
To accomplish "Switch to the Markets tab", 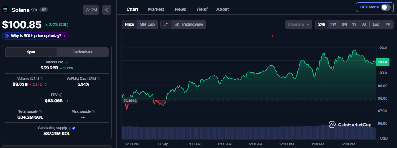I will pos(156,9).
